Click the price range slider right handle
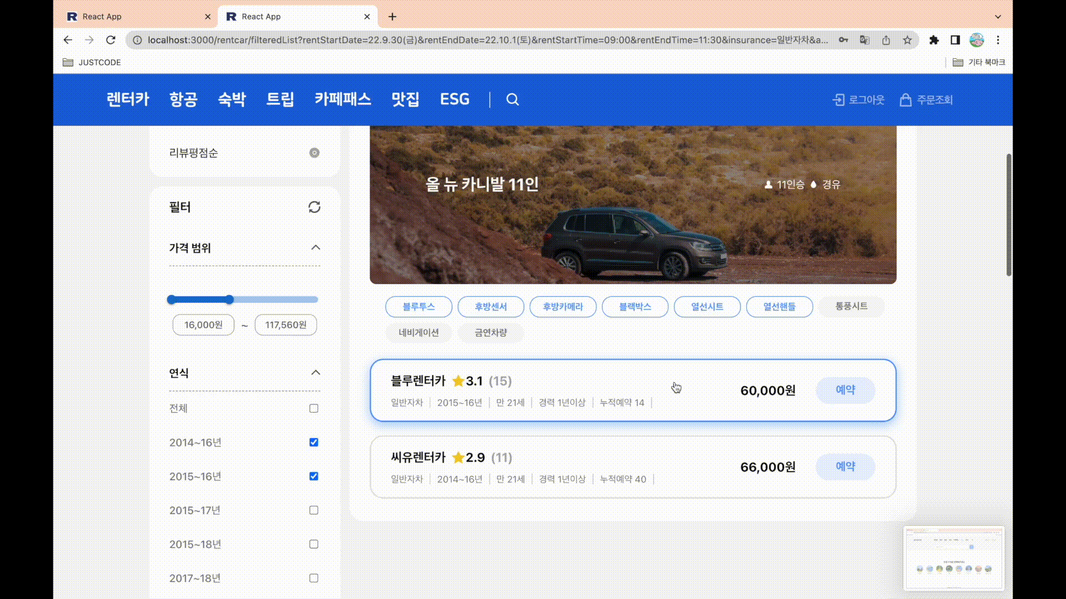Screen dimensions: 1066x599 pyautogui.click(x=229, y=299)
